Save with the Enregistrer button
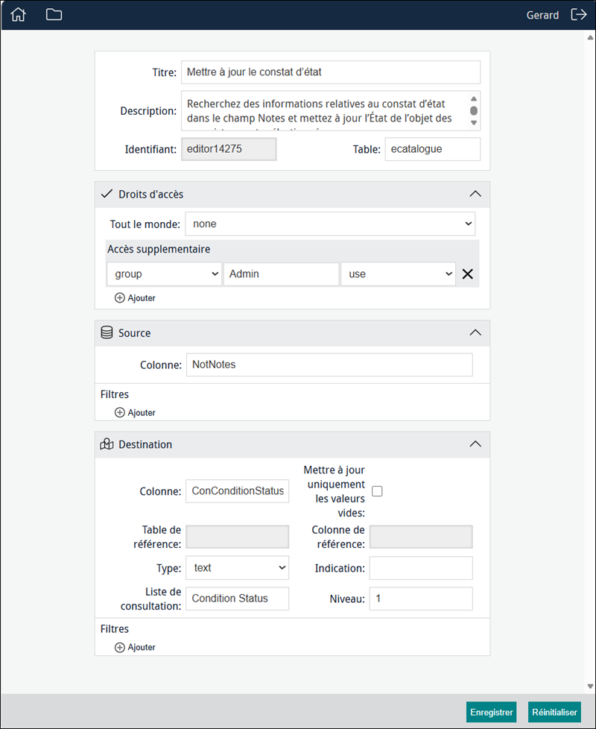 pyautogui.click(x=492, y=712)
